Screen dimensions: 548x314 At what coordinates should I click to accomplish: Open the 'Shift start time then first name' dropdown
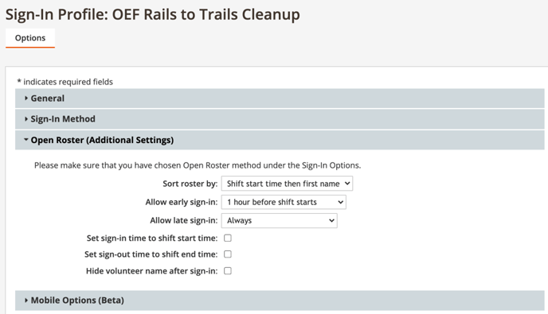pyautogui.click(x=287, y=184)
